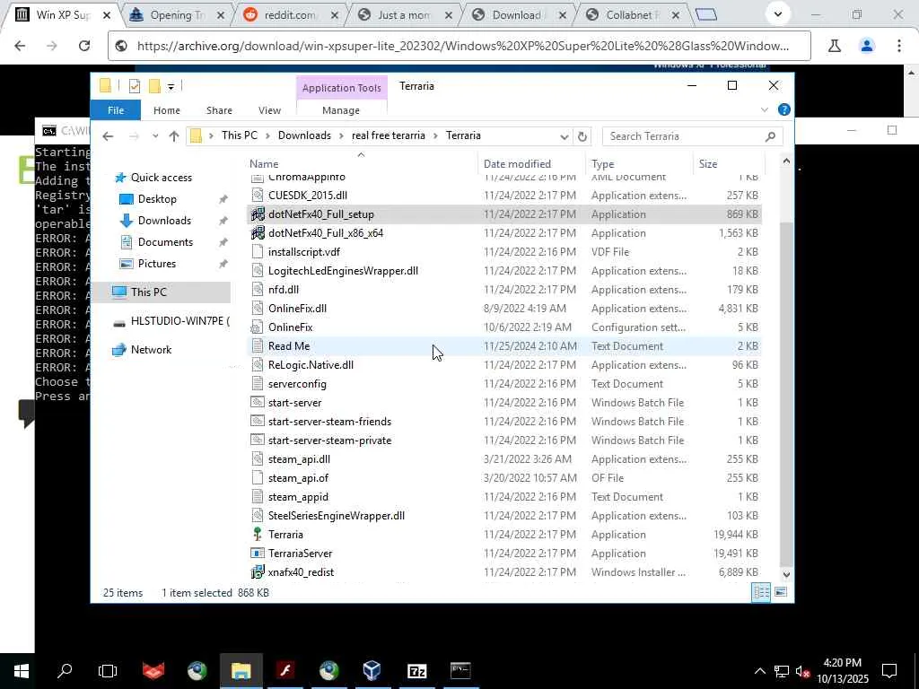Select xnafx40_redist installer file
919x689 pixels.
point(301,571)
